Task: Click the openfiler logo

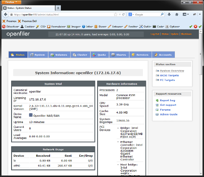Action: coord(18,34)
